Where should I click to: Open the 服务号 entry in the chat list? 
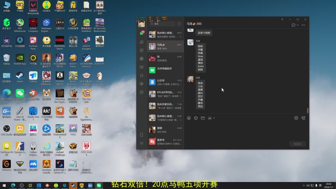[x=165, y=142]
